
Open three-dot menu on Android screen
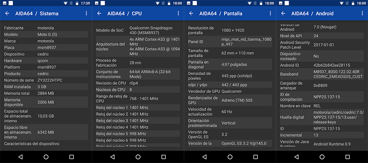coord(362,13)
